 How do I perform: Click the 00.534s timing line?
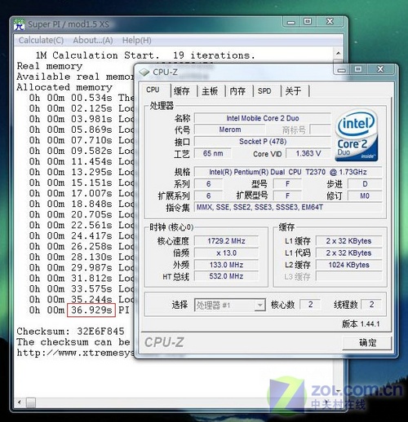[x=82, y=98]
